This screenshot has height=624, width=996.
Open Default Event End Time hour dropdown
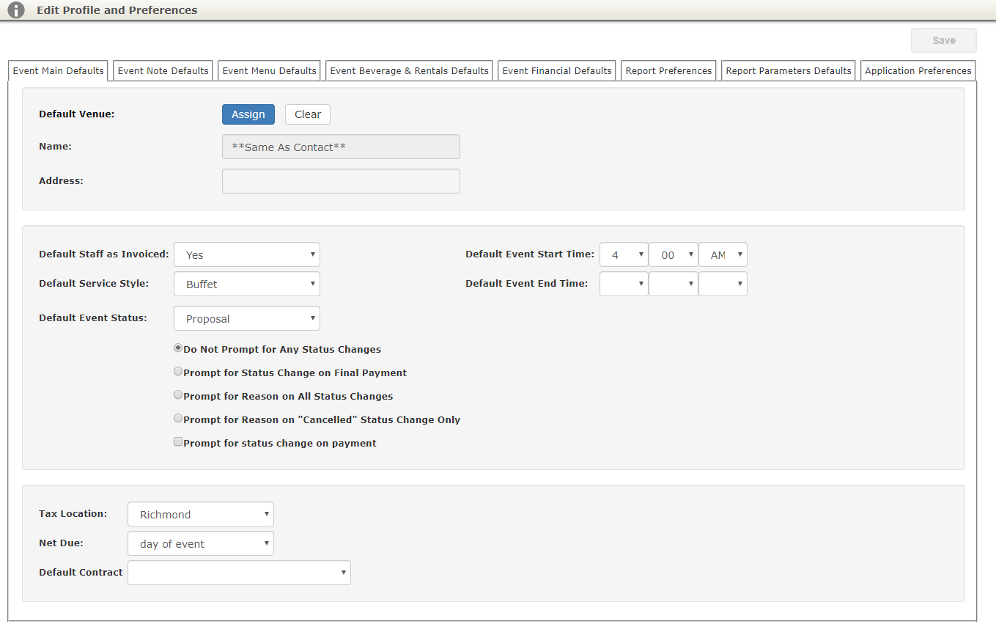click(624, 284)
